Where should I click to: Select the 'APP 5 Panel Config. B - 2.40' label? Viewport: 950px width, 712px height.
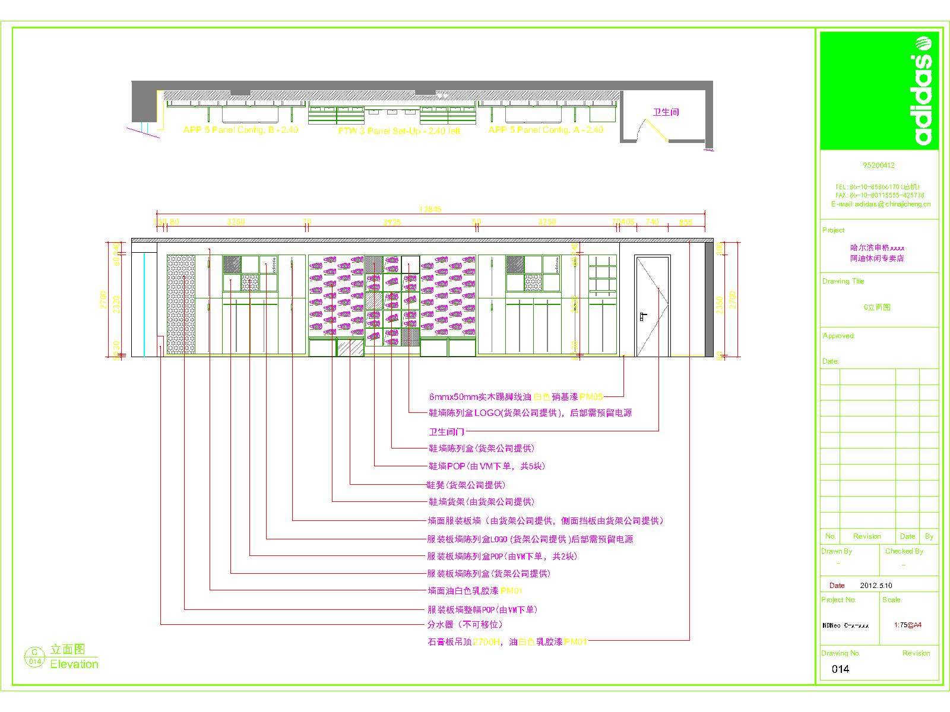(240, 130)
